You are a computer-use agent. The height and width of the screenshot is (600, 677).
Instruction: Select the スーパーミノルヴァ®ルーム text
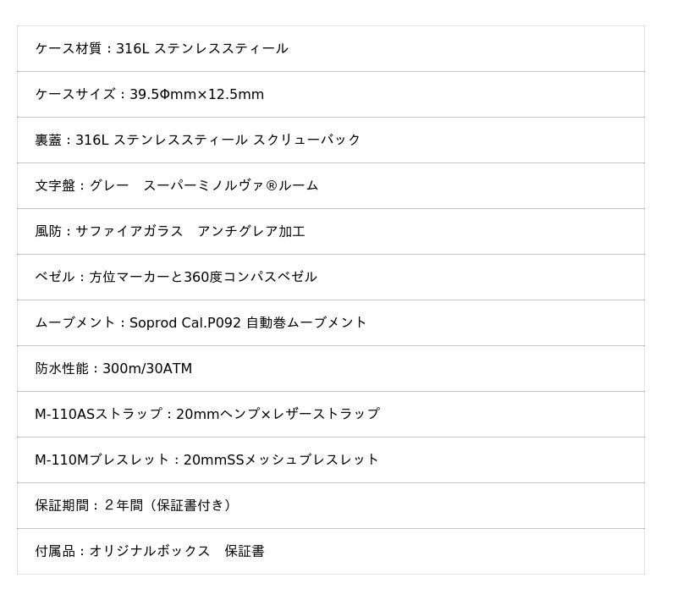(x=230, y=186)
